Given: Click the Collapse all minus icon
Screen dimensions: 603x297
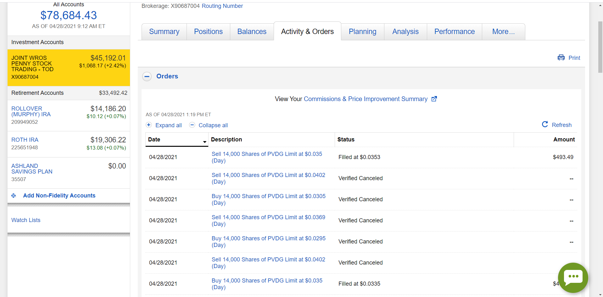Looking at the screenshot, I should click(x=192, y=125).
